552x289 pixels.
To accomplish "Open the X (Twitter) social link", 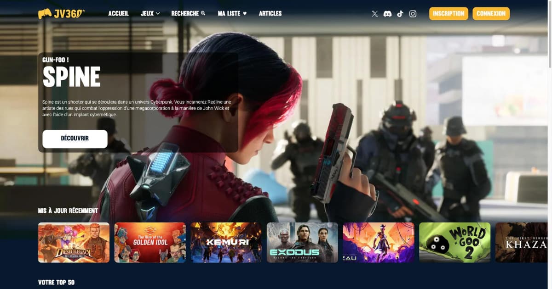I will (375, 14).
